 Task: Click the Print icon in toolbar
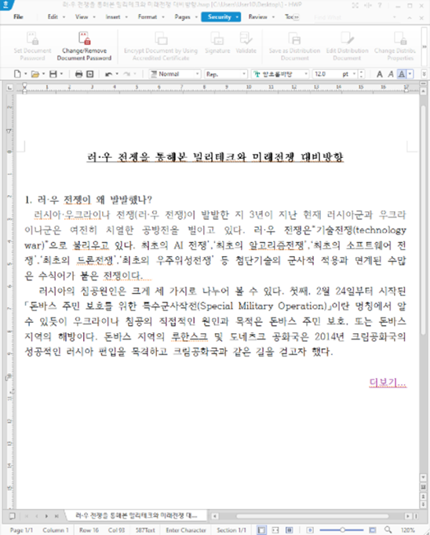pos(78,74)
